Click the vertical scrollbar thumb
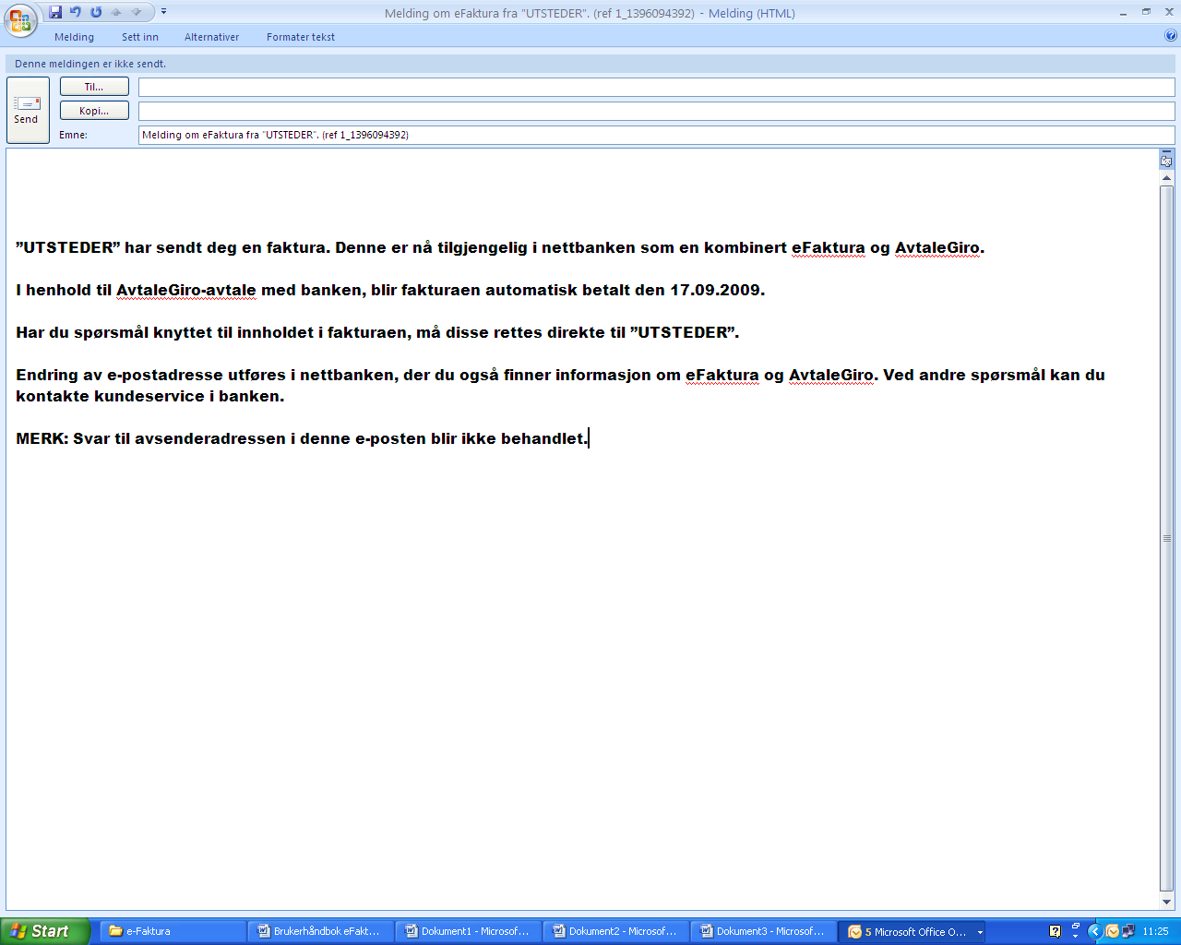Image resolution: width=1181 pixels, height=945 pixels. coord(1166,538)
